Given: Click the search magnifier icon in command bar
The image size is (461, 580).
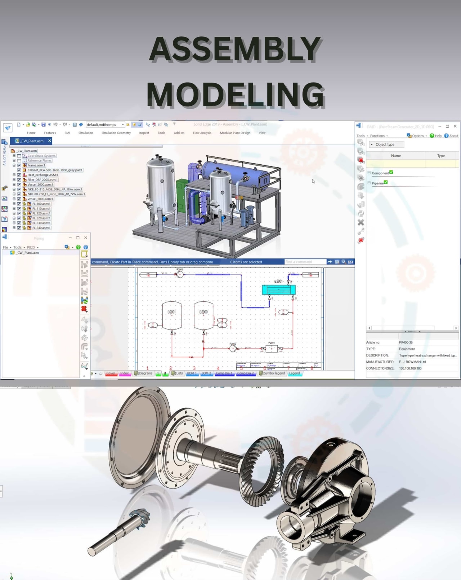Looking at the screenshot, I should click(x=344, y=262).
